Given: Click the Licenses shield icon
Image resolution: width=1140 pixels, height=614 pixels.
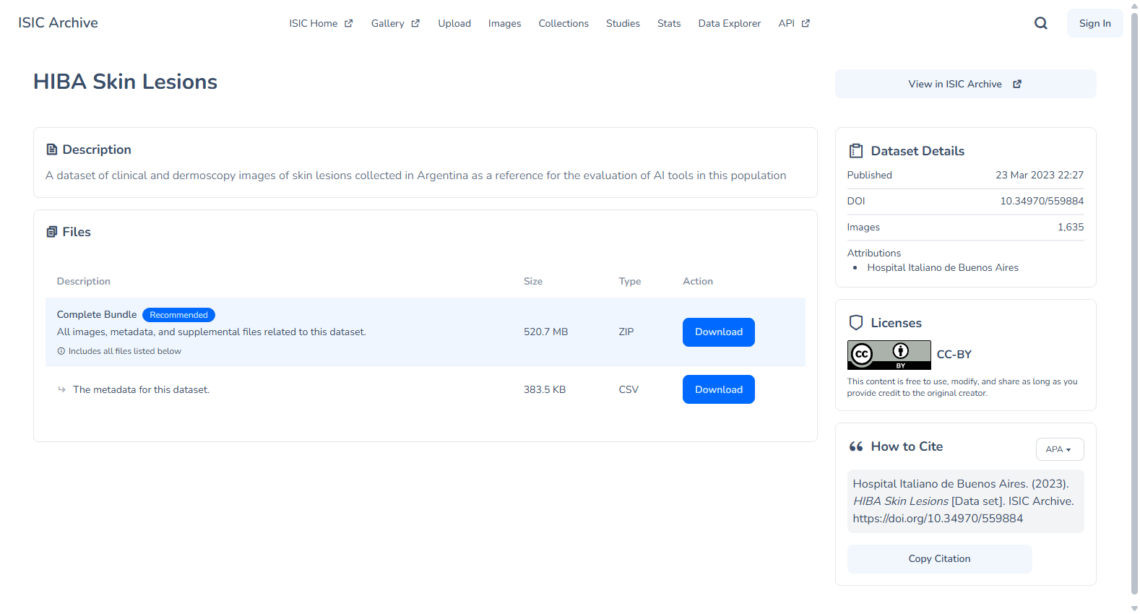Looking at the screenshot, I should pos(856,323).
